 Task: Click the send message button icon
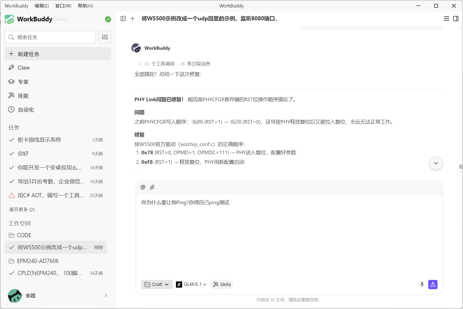click(433, 285)
